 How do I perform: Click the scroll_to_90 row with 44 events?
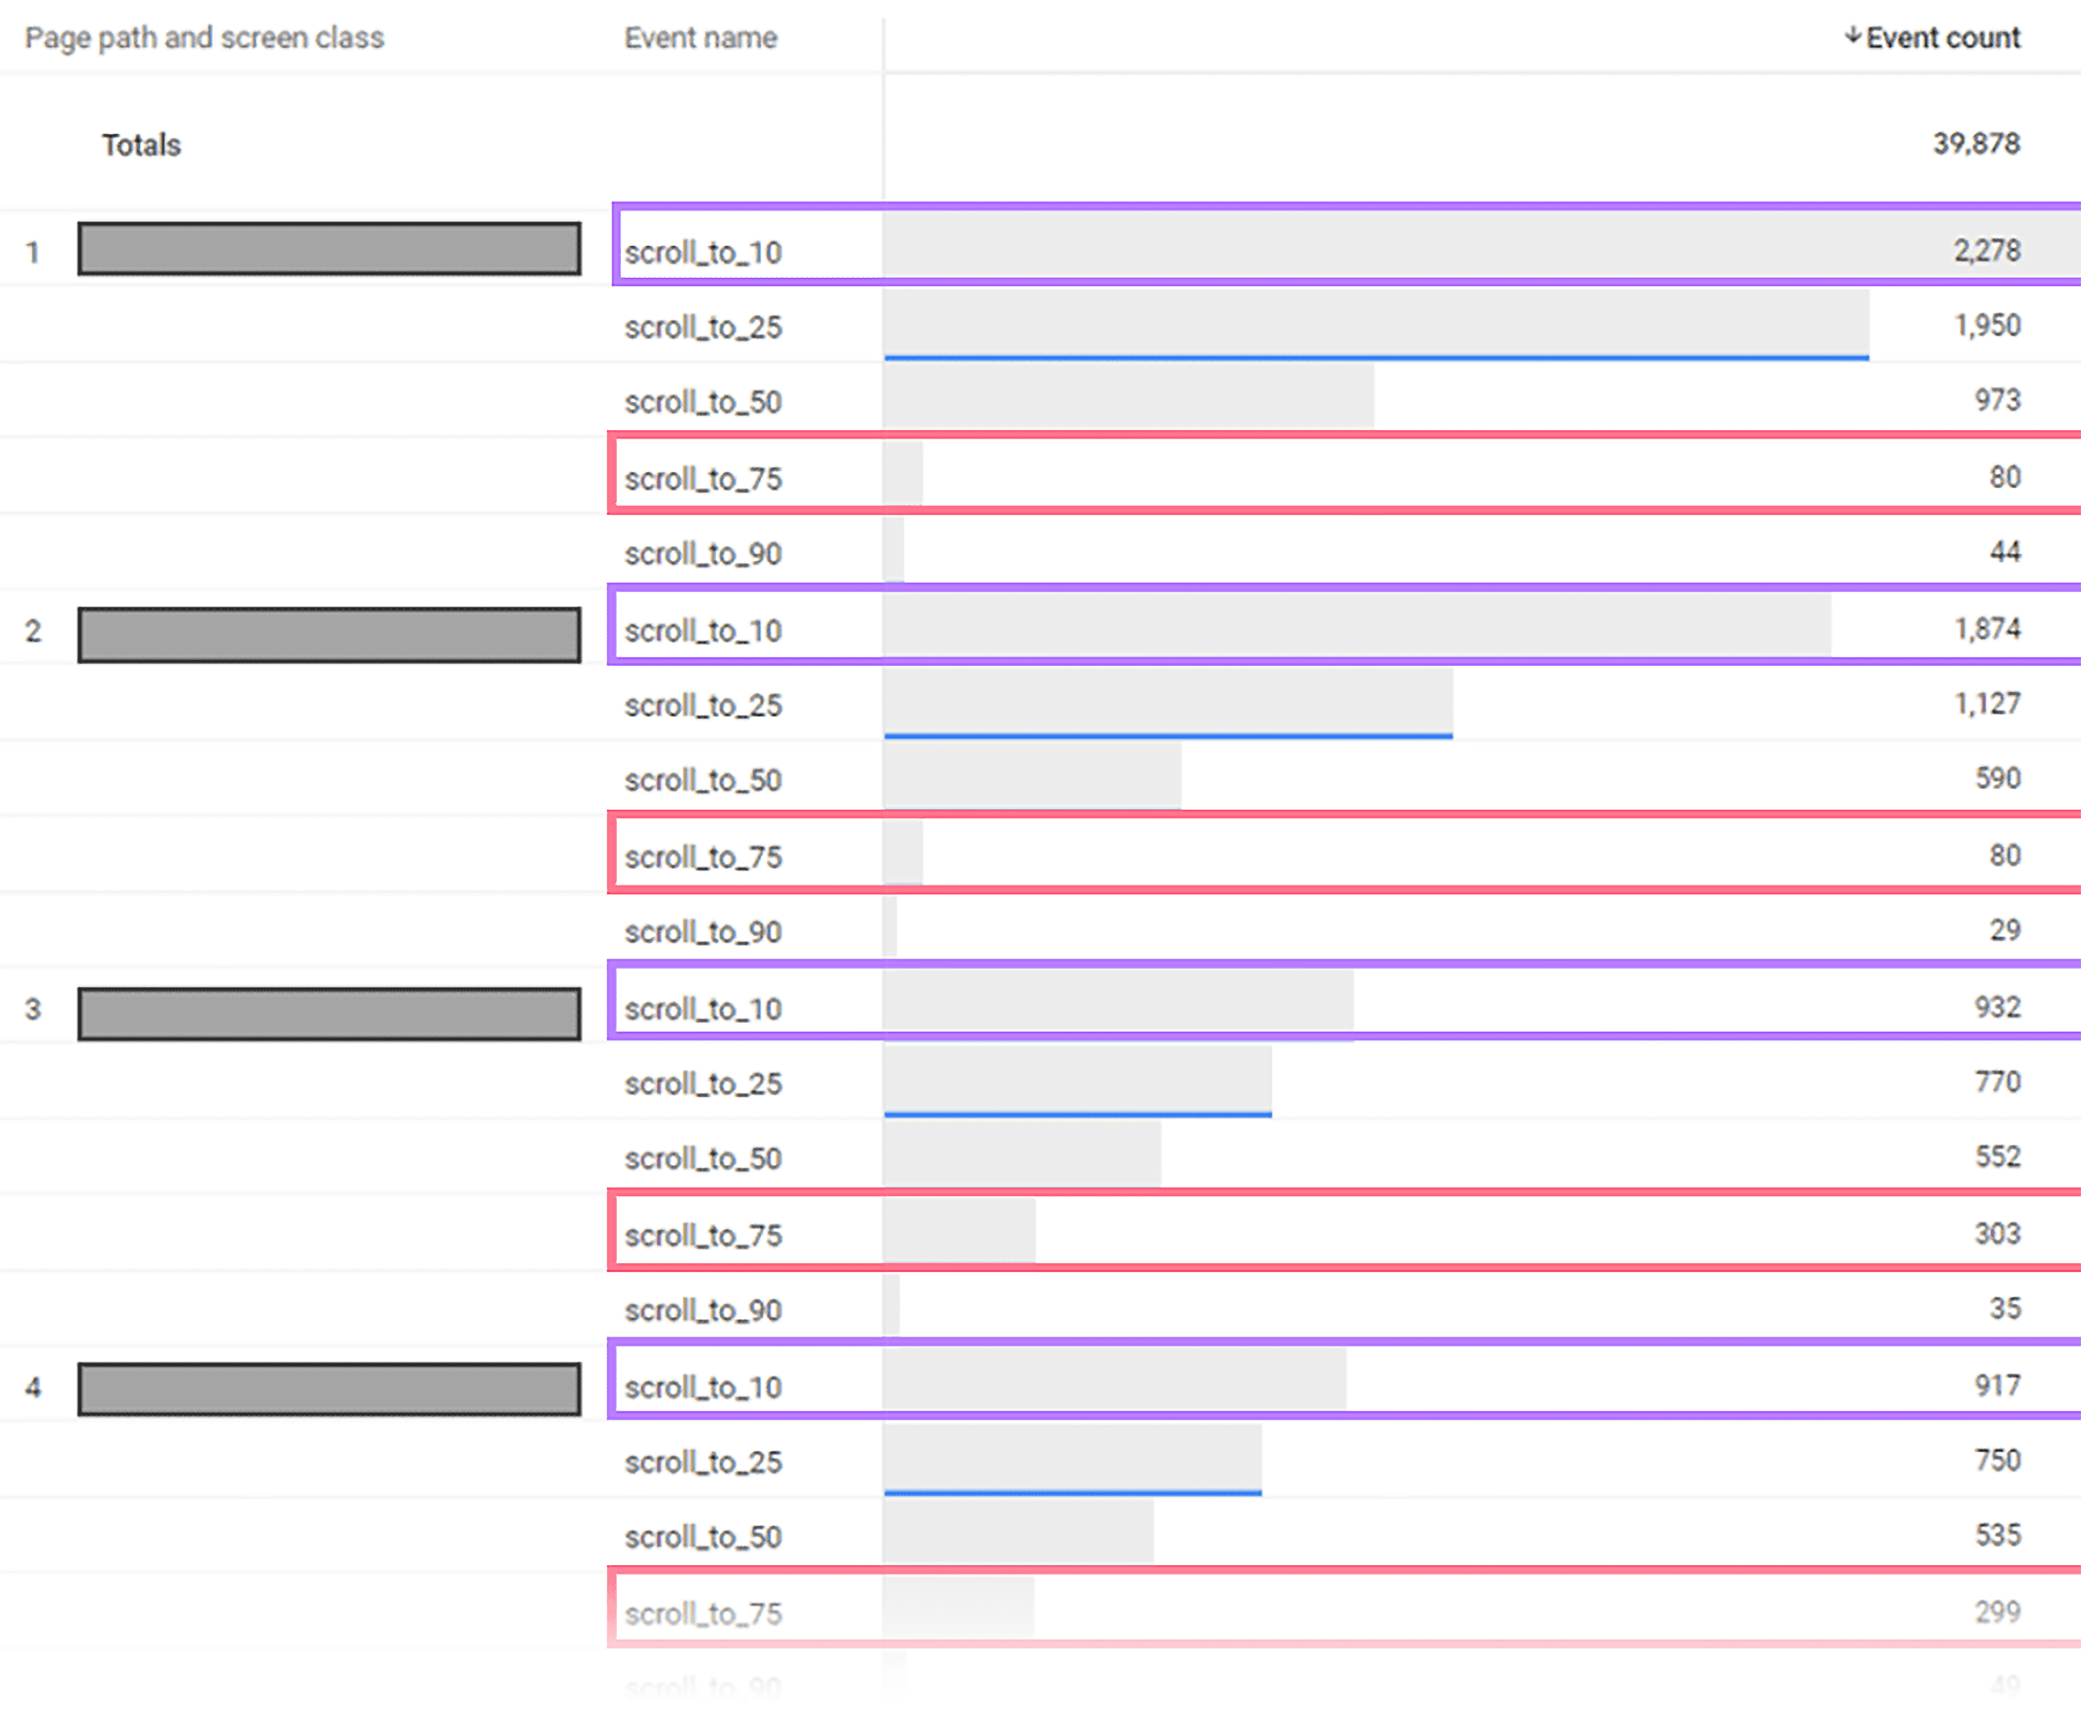click(x=703, y=553)
